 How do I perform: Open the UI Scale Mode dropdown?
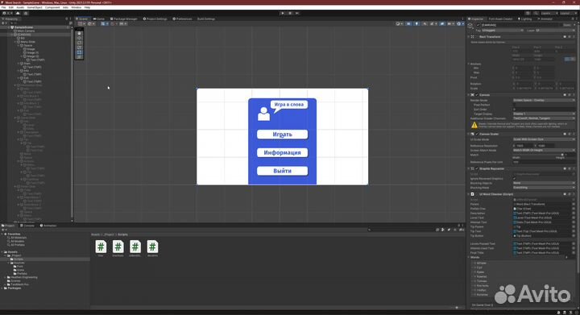tap(544, 139)
